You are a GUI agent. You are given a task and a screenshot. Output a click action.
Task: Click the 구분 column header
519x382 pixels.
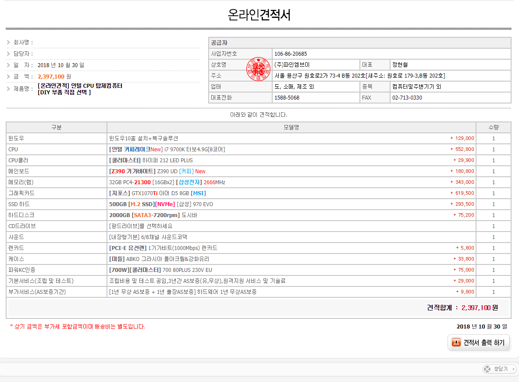pos(57,127)
